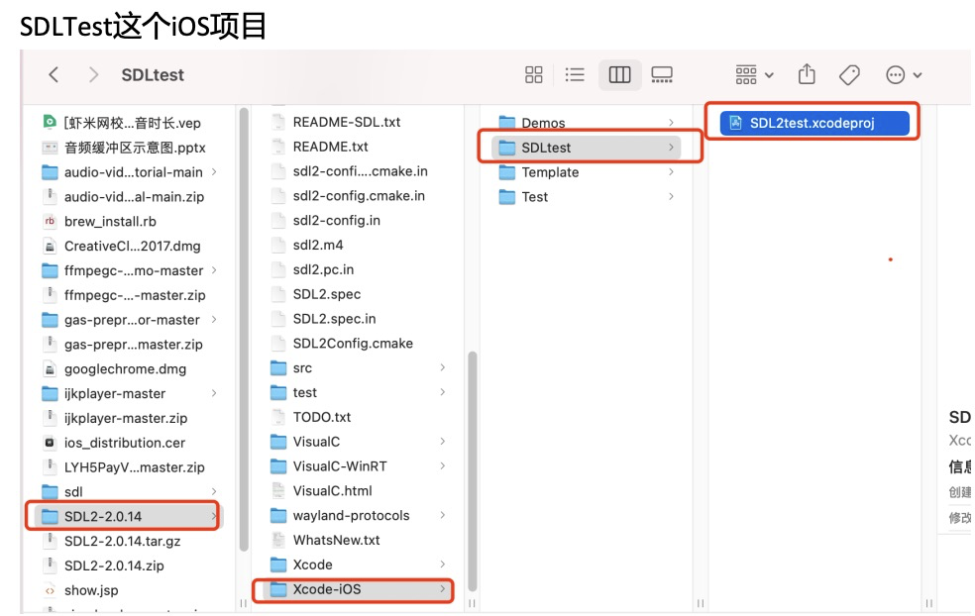Click the Tags icon in the toolbar

(848, 73)
